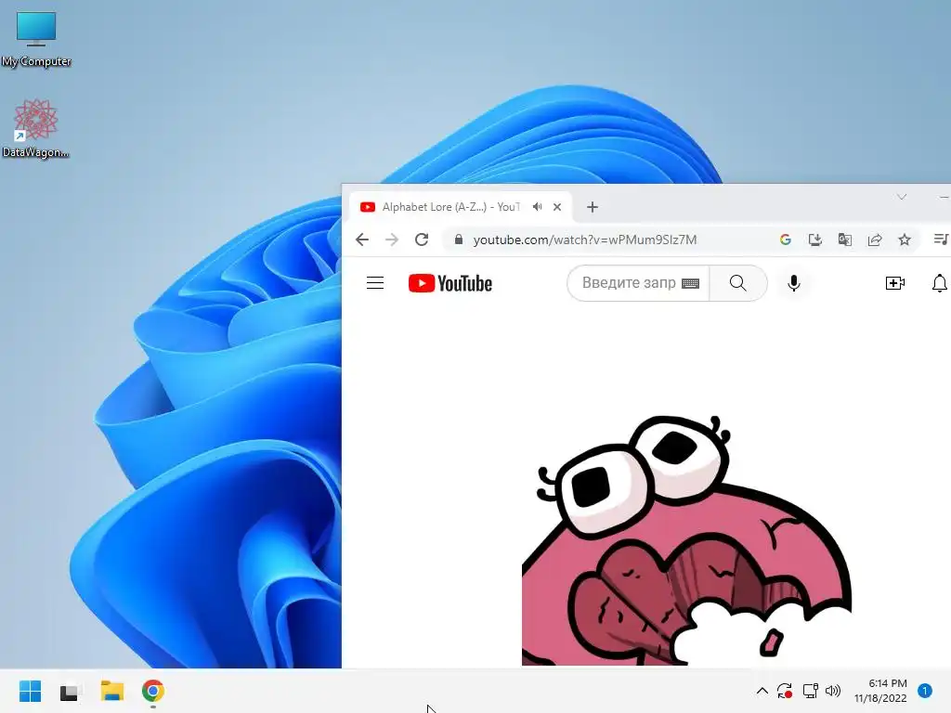
Task: Expand Chrome tab search chevron
Action: (902, 197)
